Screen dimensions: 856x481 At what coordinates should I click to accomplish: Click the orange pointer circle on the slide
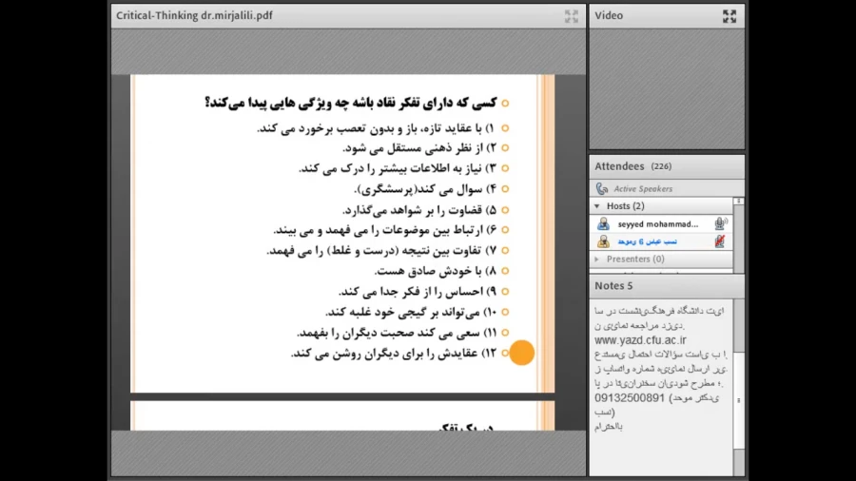[x=521, y=353]
